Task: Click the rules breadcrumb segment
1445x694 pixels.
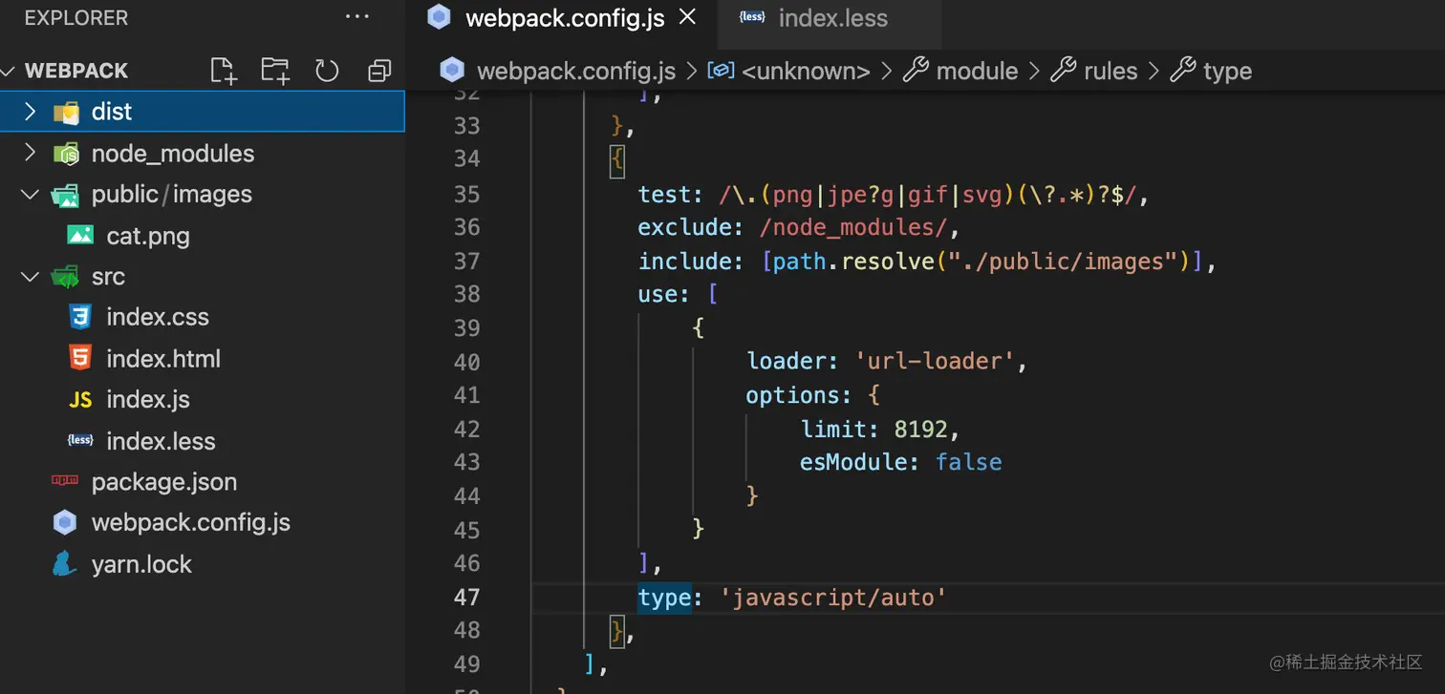Action: (1111, 72)
